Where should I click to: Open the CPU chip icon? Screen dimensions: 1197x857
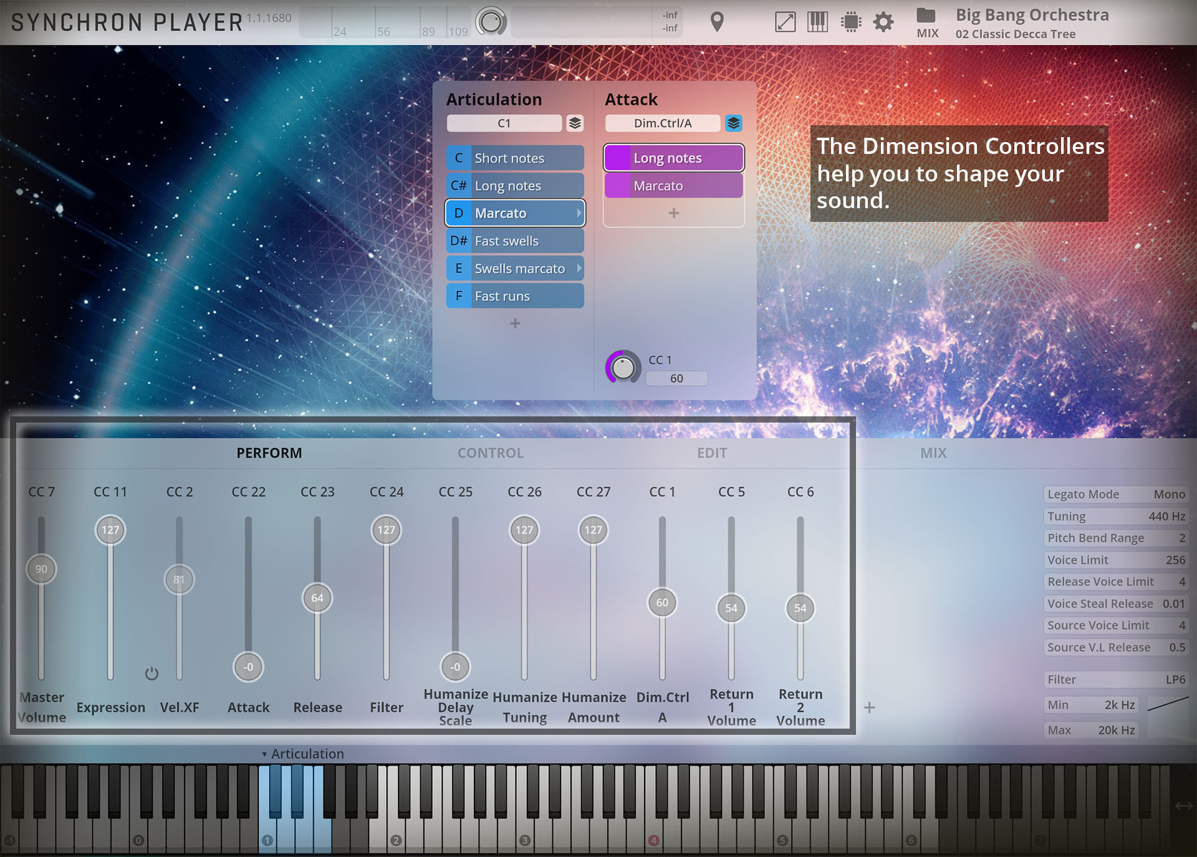click(850, 22)
